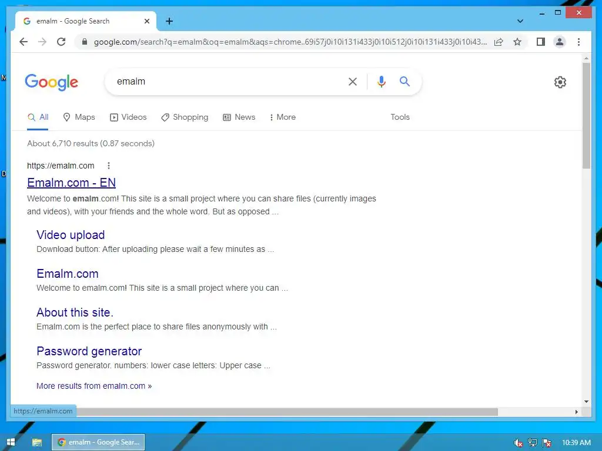Click the https://emalm.com URL text

61,166
